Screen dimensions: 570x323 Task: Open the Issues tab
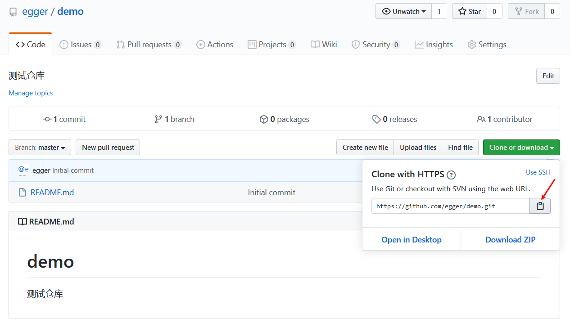click(x=81, y=45)
